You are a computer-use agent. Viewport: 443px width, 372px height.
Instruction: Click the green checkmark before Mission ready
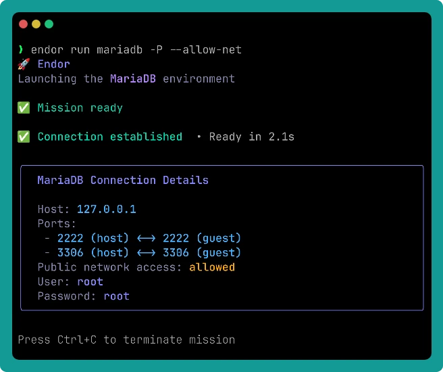(x=24, y=108)
